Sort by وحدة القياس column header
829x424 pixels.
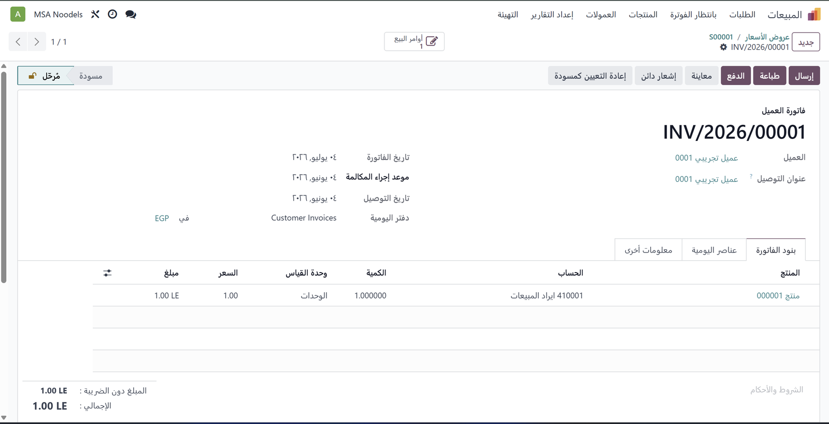tap(306, 273)
